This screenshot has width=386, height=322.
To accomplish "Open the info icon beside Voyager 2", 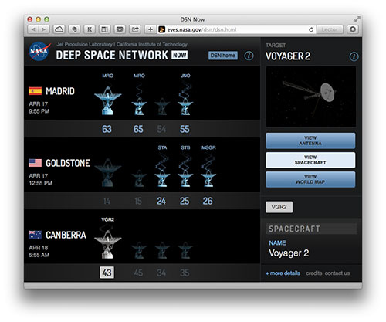I will point(354,56).
